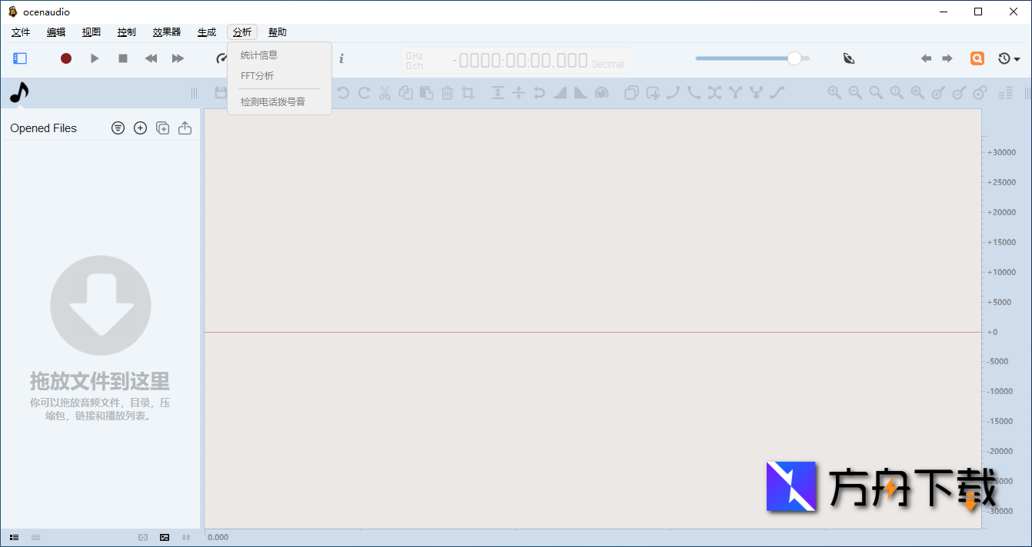The height and width of the screenshot is (547, 1032).
Task: Open the 帮助 menu
Action: [278, 31]
